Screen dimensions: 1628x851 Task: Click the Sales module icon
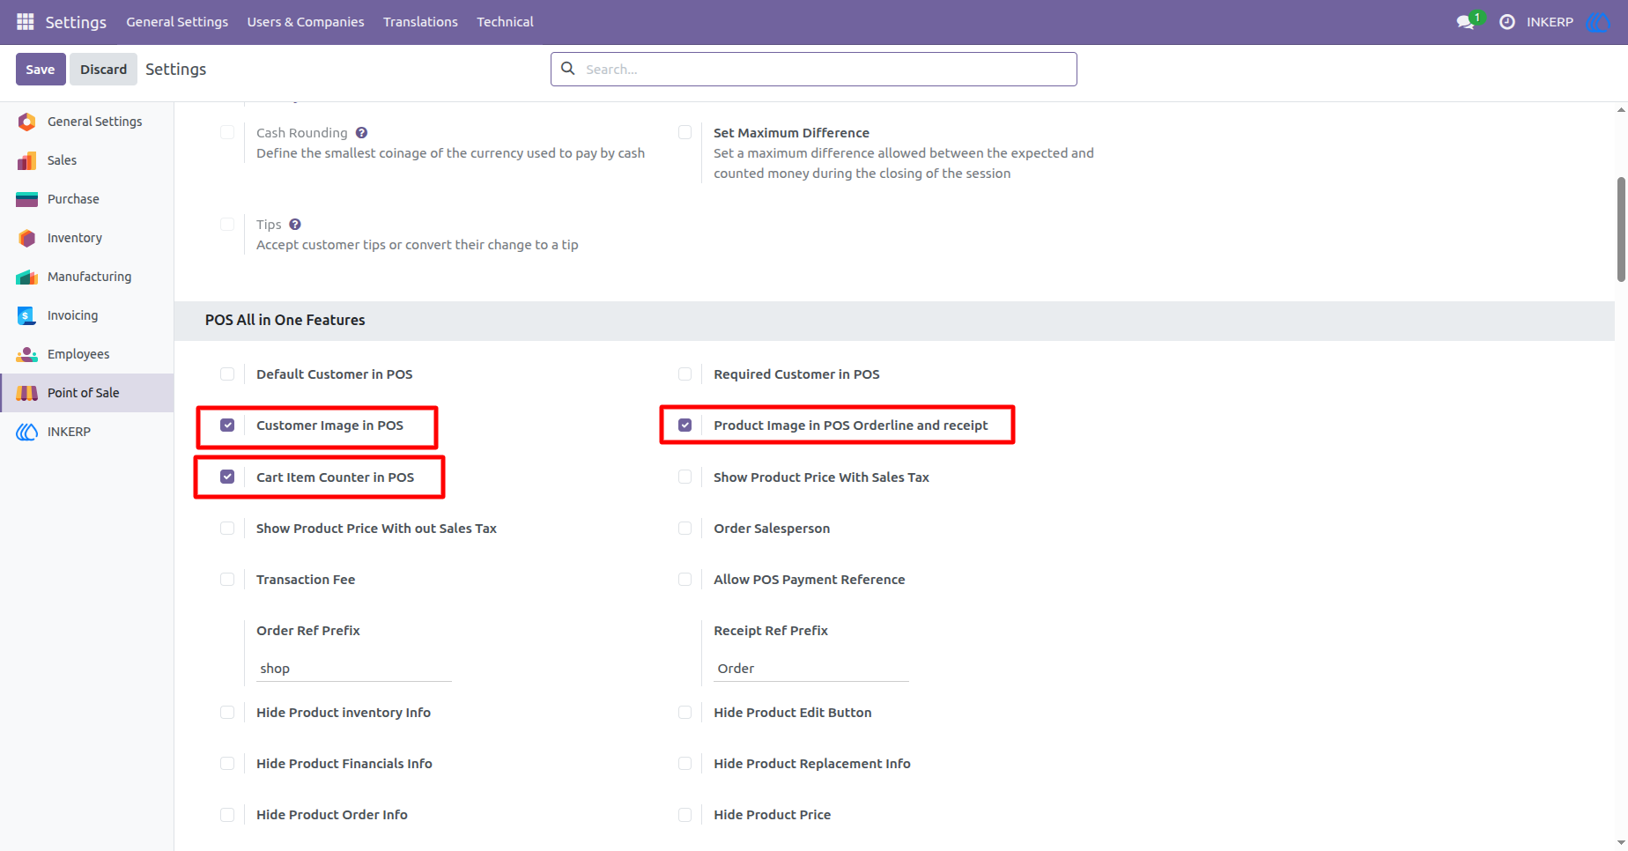click(27, 160)
